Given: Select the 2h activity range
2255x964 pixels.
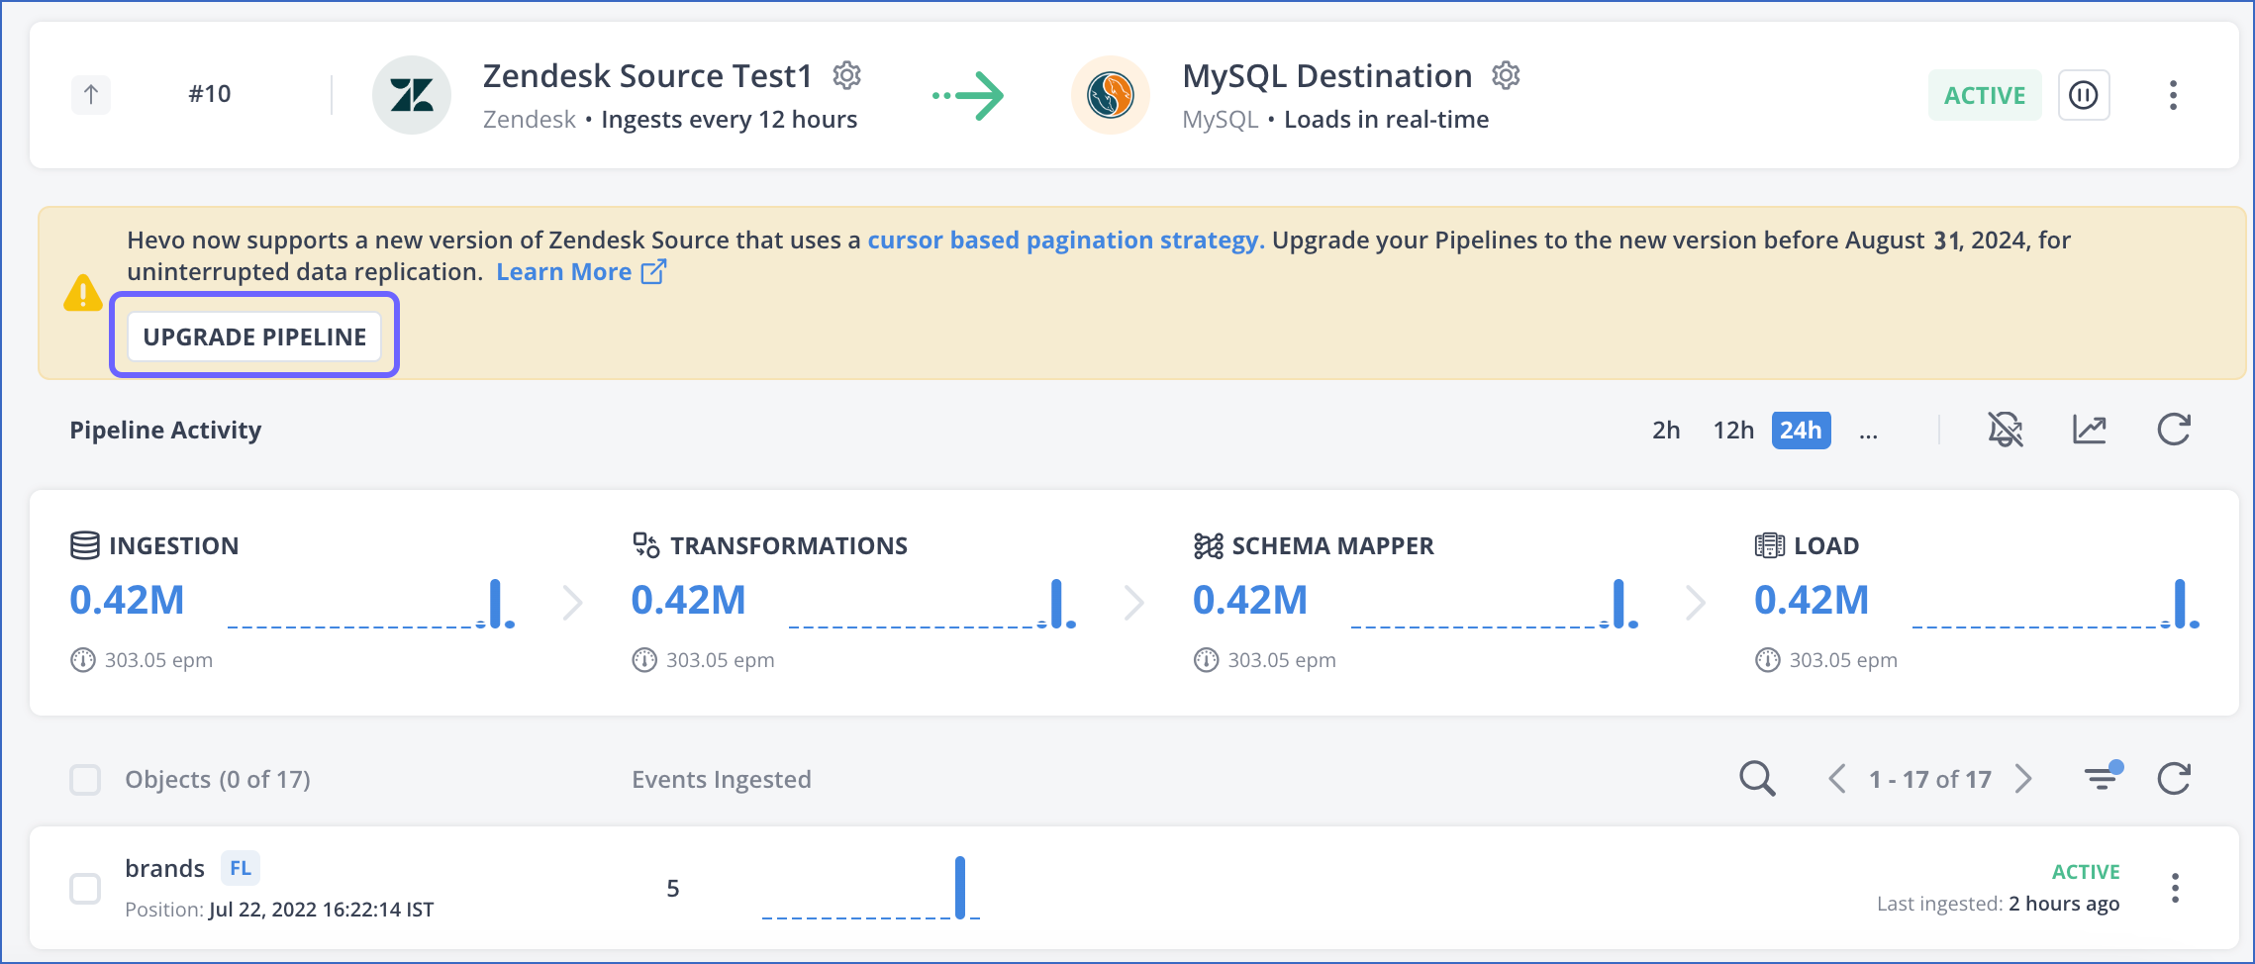Looking at the screenshot, I should 1666,431.
